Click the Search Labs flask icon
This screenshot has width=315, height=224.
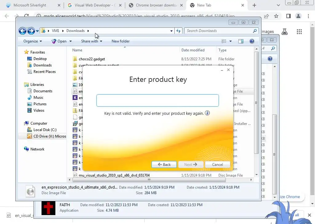tap(285, 32)
